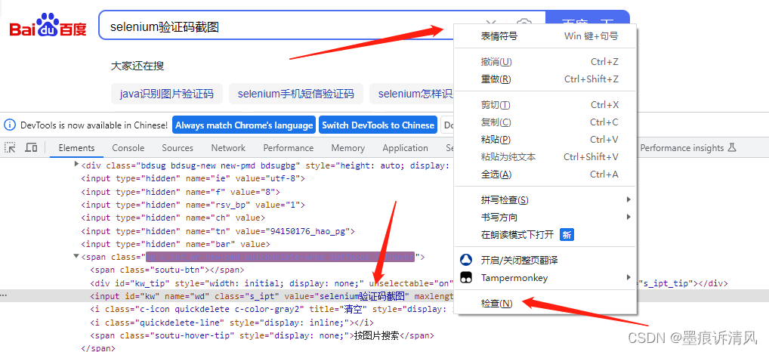This screenshot has height=352, width=769.
Task: Open the Tampermonkey submenu arrow
Action: point(628,277)
